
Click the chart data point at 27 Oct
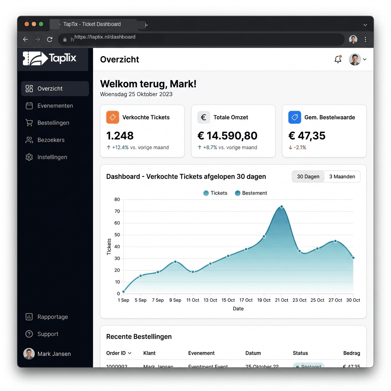(x=335, y=241)
